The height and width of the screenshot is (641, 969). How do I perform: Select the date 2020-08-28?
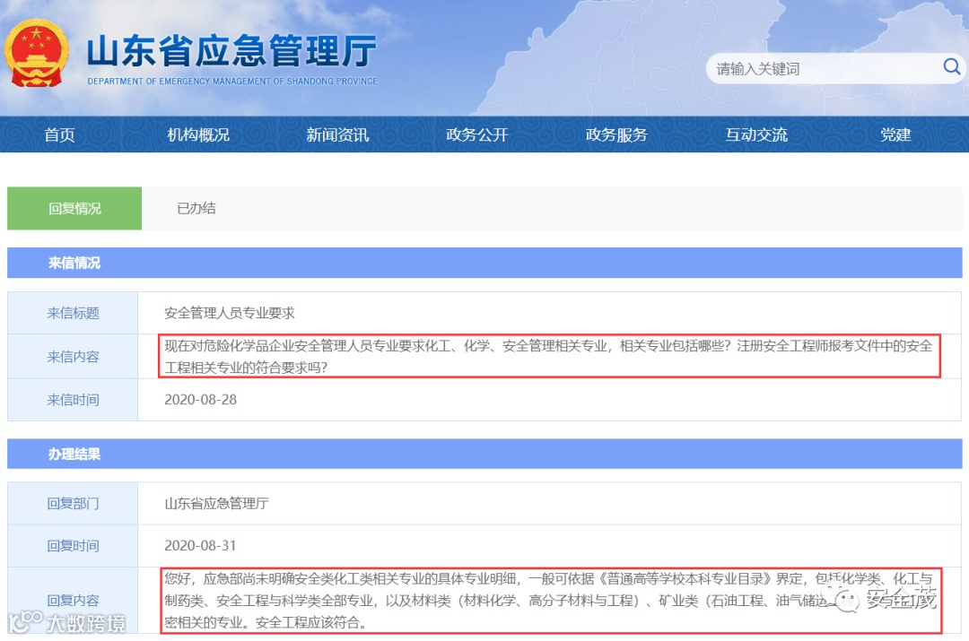200,400
